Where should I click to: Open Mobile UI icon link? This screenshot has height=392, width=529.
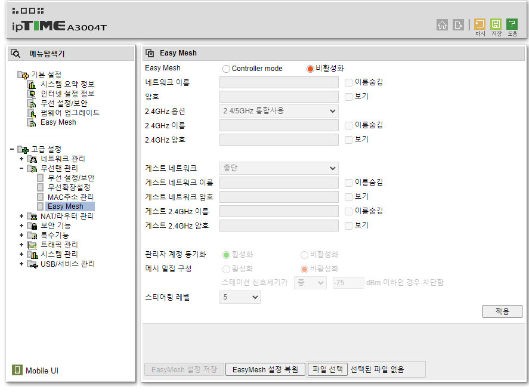click(17, 371)
